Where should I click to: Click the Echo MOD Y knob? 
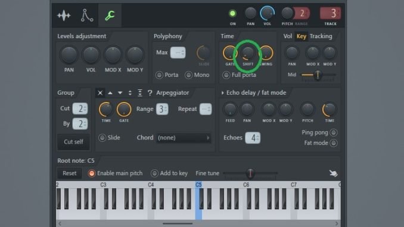(285, 110)
